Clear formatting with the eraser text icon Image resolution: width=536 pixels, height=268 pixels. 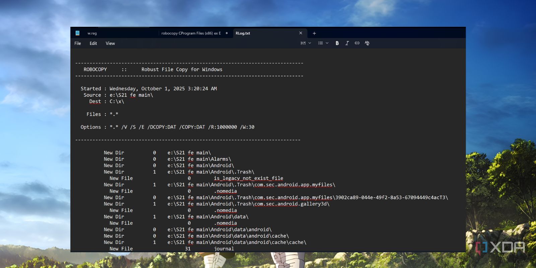[367, 43]
